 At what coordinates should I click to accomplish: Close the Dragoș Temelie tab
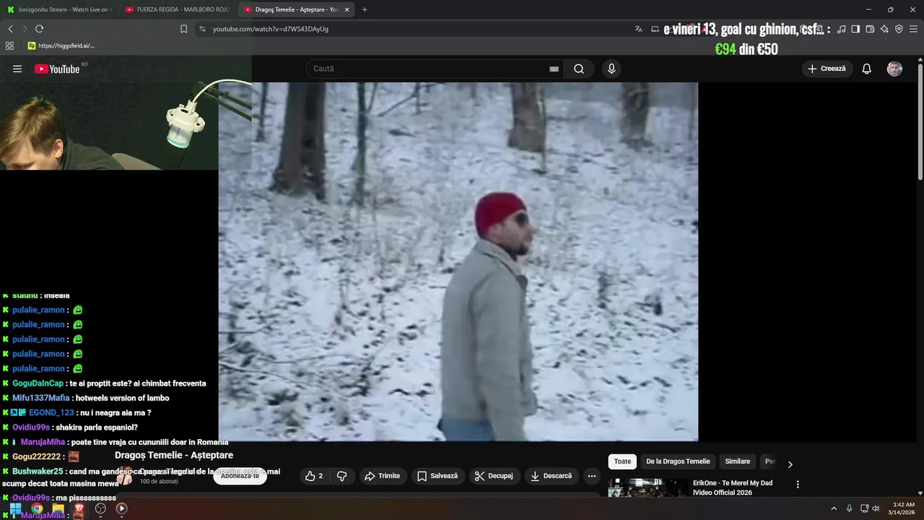pos(347,9)
